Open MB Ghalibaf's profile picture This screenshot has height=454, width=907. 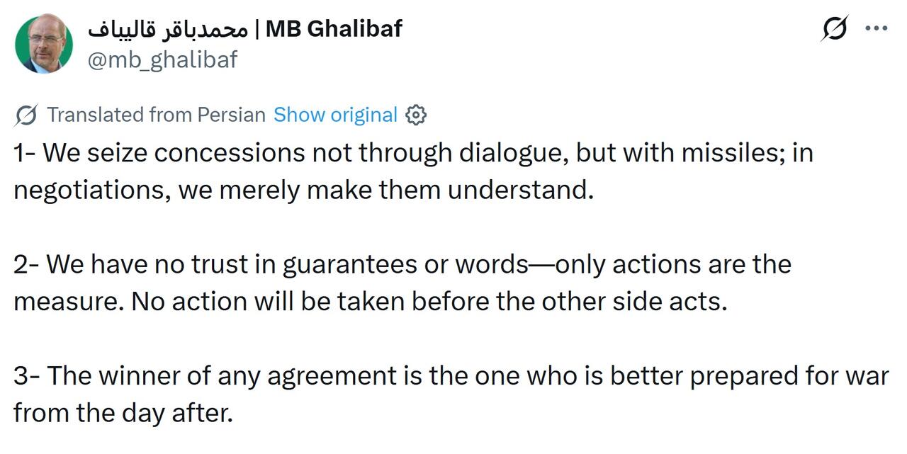[44, 43]
